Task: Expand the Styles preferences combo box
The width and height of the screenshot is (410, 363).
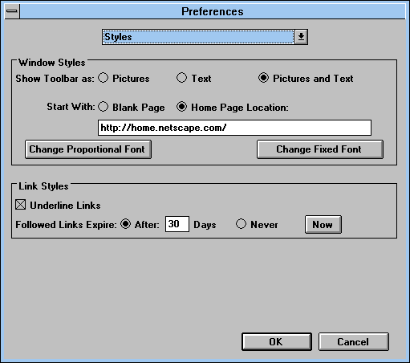Action: [x=205, y=37]
